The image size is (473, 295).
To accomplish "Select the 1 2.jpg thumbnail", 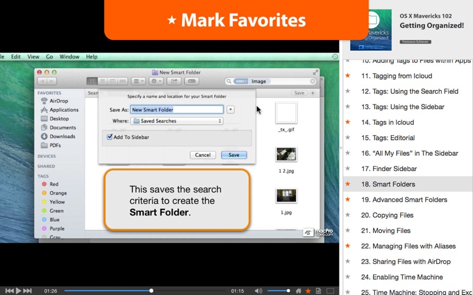I will point(286,155).
